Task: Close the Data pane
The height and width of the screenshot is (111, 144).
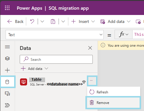Action: tap(90, 48)
